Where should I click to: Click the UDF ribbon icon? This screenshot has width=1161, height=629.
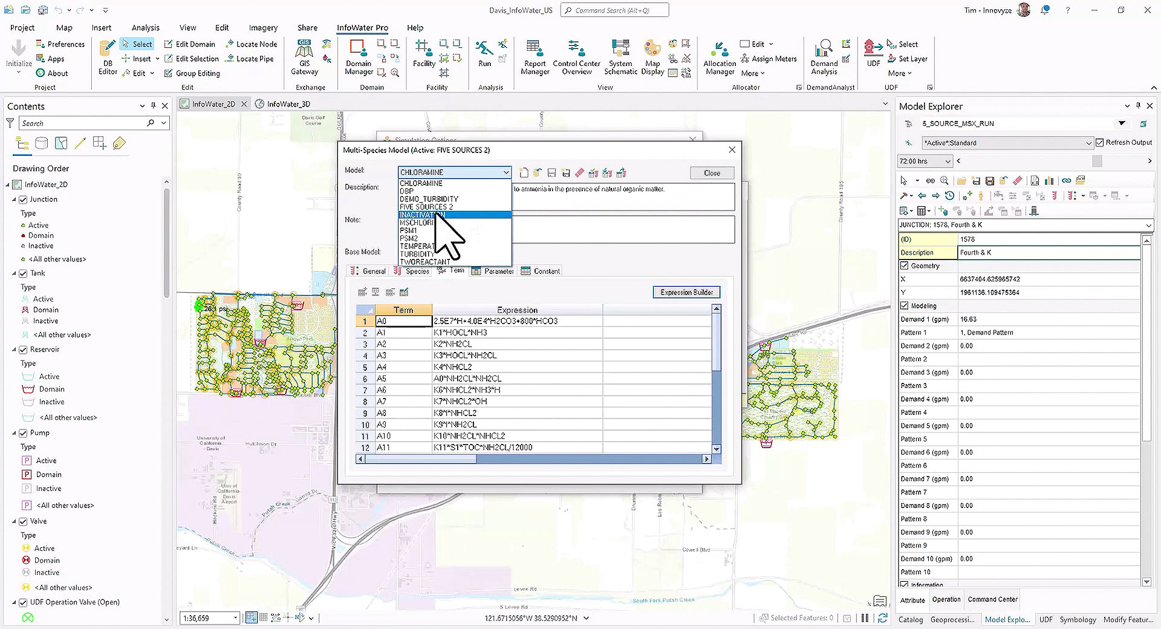[x=873, y=53]
